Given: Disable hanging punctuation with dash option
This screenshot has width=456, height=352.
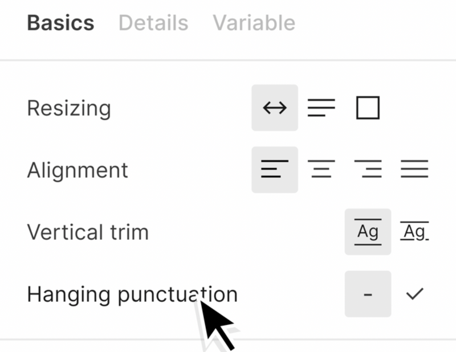Looking at the screenshot, I should click(368, 294).
